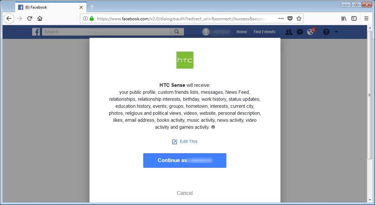The width and height of the screenshot is (375, 205).
Task: Click the vertical scrollbar thumb
Action: [x=370, y=95]
